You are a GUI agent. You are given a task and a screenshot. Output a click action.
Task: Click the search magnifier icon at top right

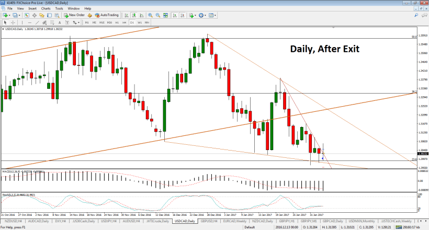point(416,15)
